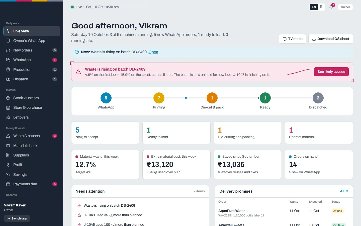Open the notifications bell
The image size is (361, 226).
point(331,7)
